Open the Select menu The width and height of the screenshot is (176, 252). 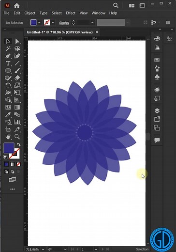pyautogui.click(x=57, y=13)
